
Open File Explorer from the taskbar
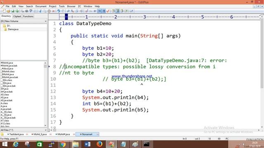[75, 144]
